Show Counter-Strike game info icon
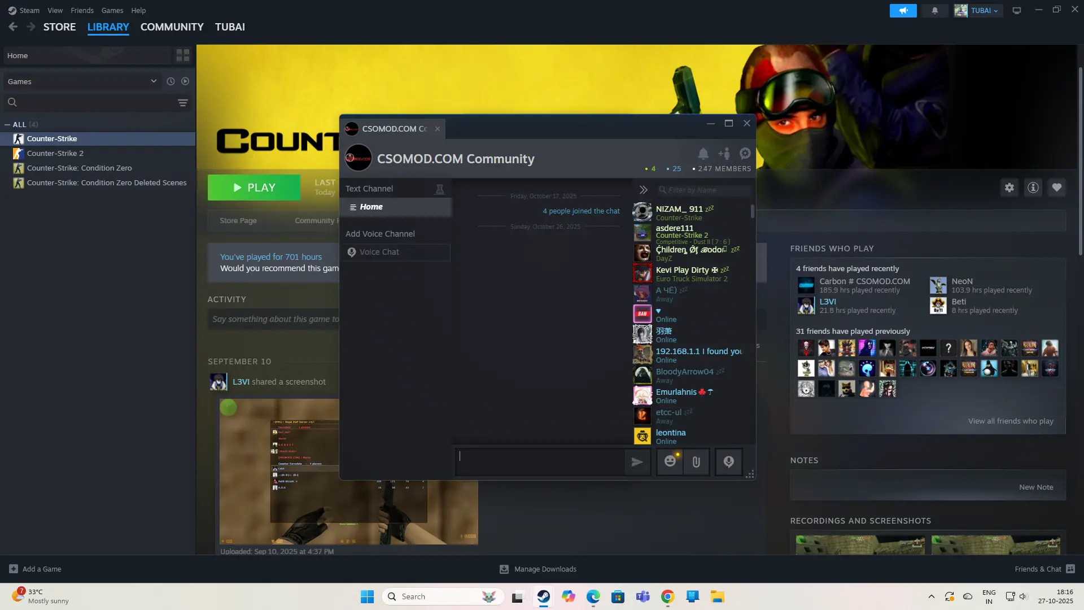 [1033, 188]
